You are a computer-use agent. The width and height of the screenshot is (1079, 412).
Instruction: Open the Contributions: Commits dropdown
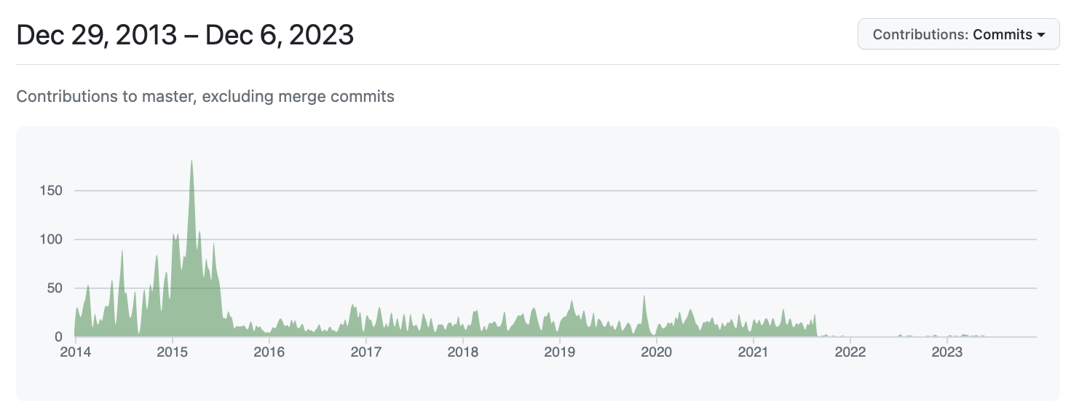(958, 34)
